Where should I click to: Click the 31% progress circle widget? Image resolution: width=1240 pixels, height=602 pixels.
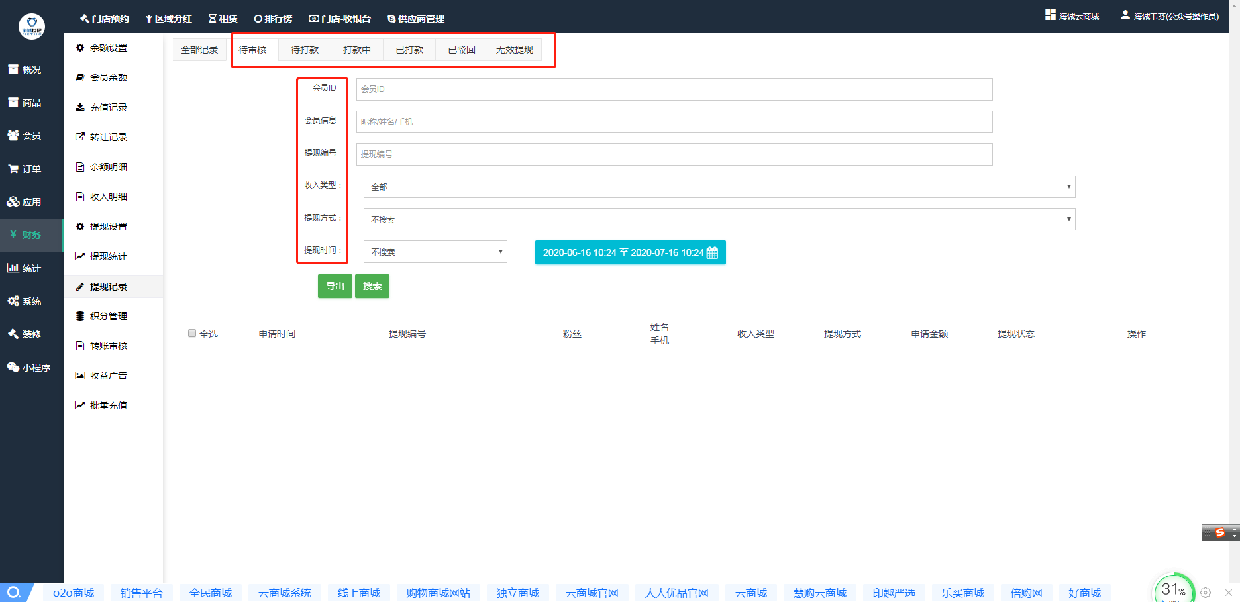click(x=1174, y=588)
